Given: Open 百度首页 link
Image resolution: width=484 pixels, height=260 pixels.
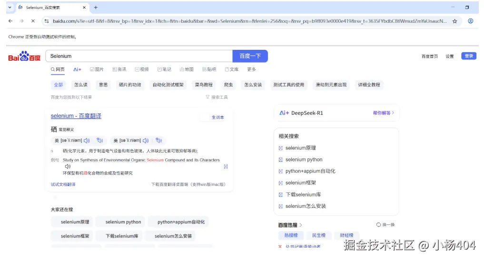Looking at the screenshot, I should point(430,56).
